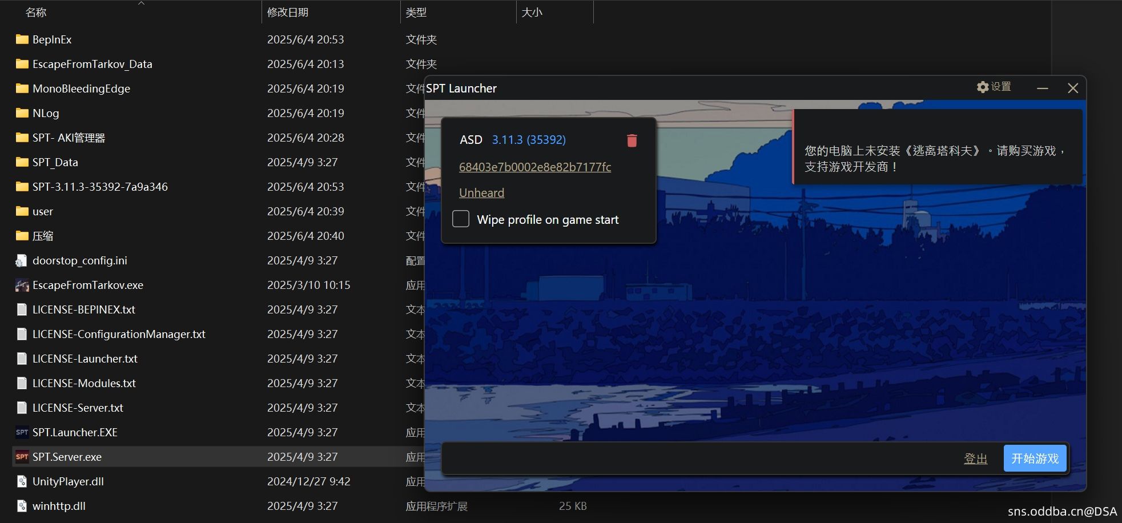Click the ASD profile name
The width and height of the screenshot is (1122, 523).
tap(471, 140)
